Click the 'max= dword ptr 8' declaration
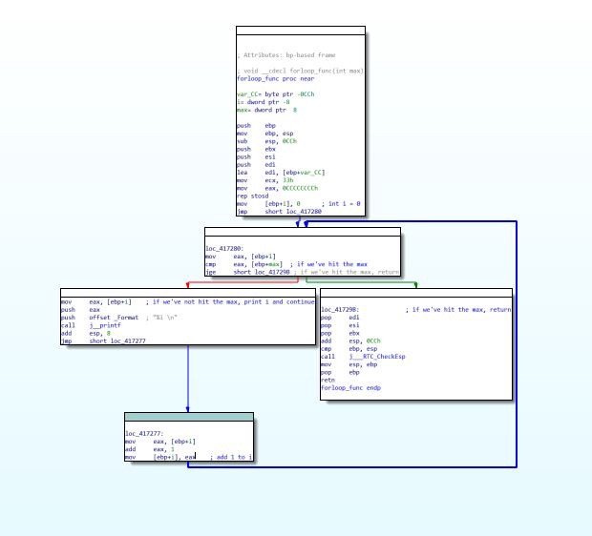The height and width of the screenshot is (536, 592). click(266, 110)
